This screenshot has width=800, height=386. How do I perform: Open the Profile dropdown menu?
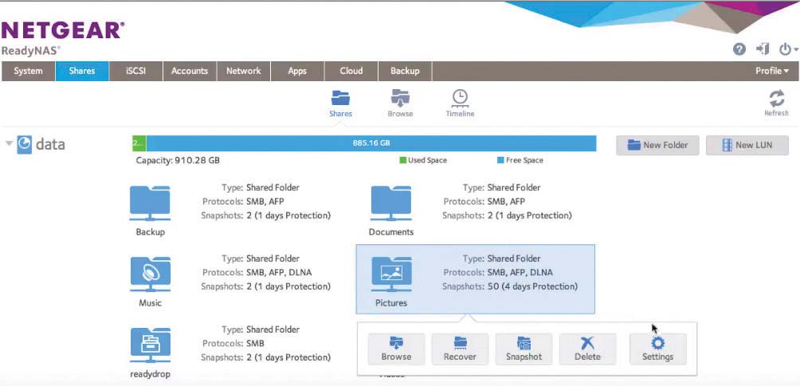click(772, 71)
